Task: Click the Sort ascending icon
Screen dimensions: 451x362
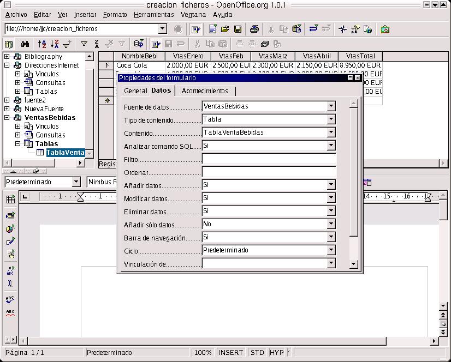Action: 42,44
